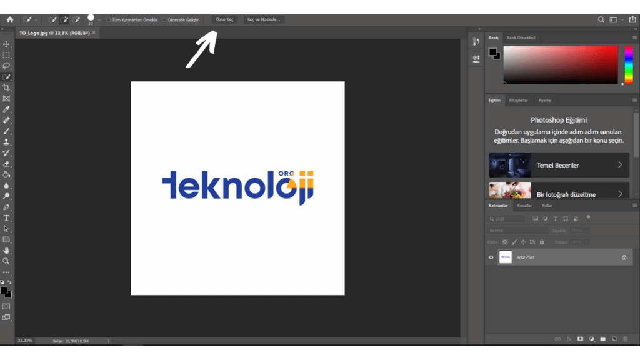Switch to Kitaplıklar tab

(518, 100)
